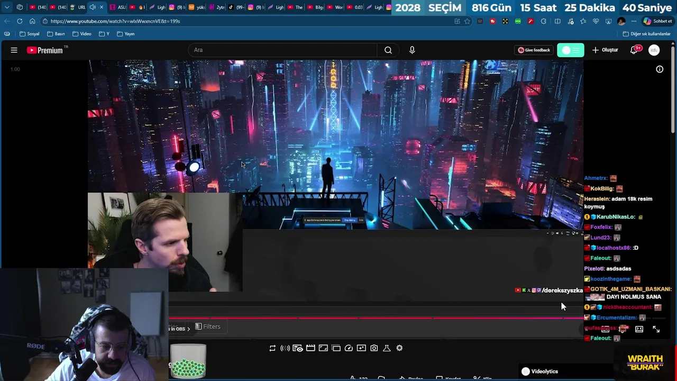Start voice search with the microphone
Viewport: 677px width, 381px height.
412,50
